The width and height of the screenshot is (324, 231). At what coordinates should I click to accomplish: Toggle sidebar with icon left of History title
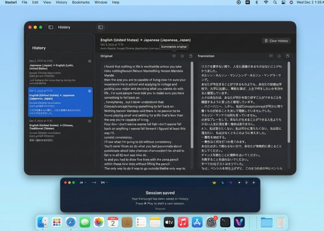tap(51, 27)
